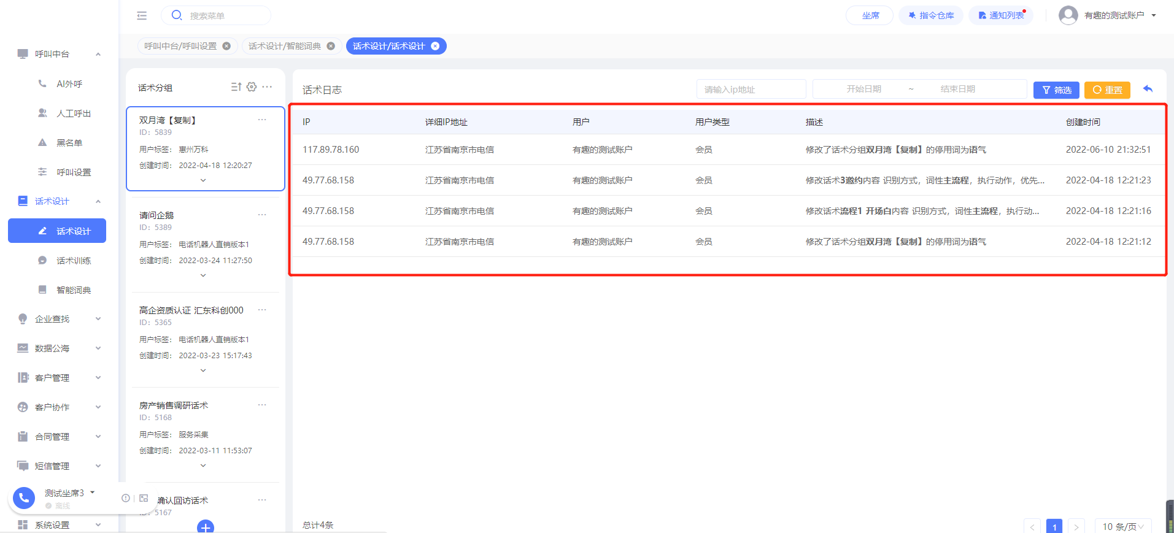Click the AI外呼 phone icon
Image resolution: width=1174 pixels, height=533 pixels.
42,83
